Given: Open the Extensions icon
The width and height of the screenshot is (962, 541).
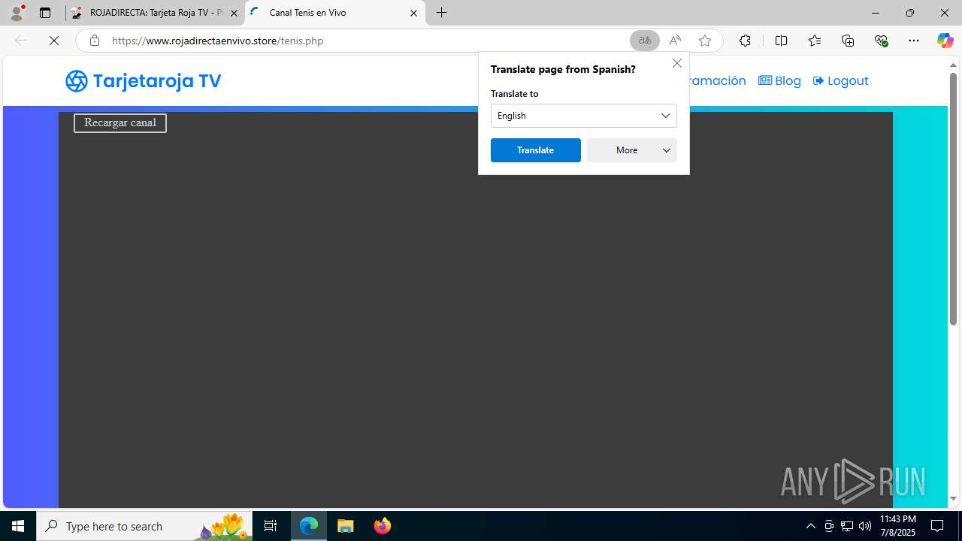Looking at the screenshot, I should click(x=745, y=41).
